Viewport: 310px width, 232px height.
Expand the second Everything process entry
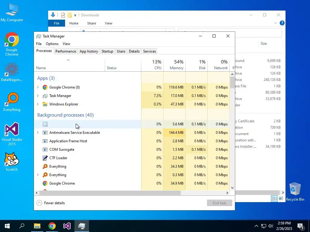38,175
